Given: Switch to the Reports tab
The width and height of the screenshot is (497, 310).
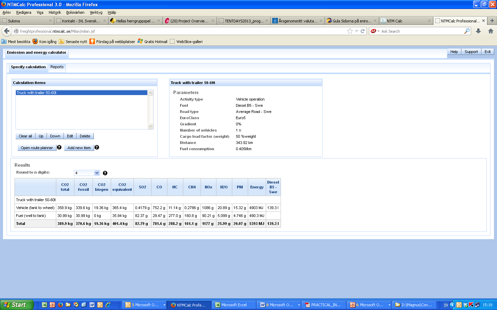Looking at the screenshot, I should point(57,67).
